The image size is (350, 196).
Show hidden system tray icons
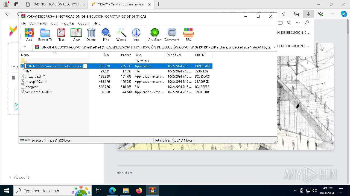295,191
